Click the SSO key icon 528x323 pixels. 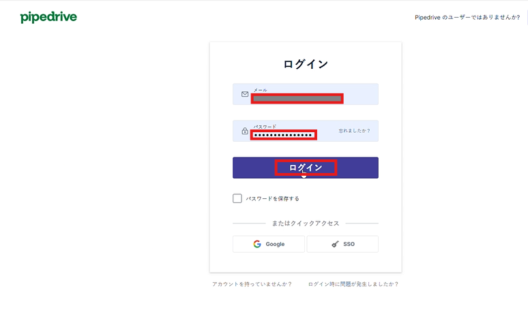click(335, 244)
